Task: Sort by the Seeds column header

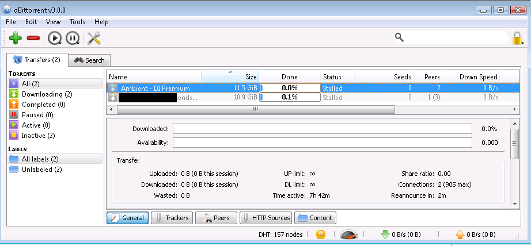Action: (x=384, y=76)
